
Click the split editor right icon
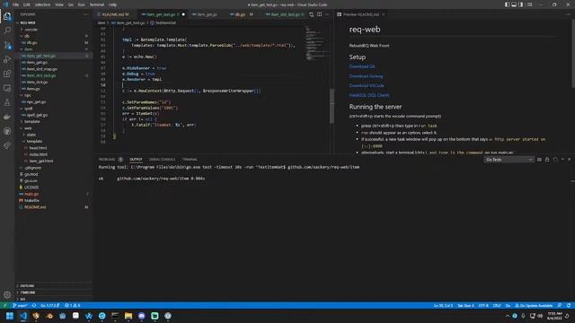pos(320,14)
